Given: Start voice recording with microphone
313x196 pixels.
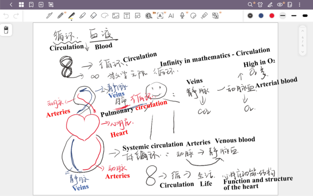Looking at the screenshot, I should (182, 15).
